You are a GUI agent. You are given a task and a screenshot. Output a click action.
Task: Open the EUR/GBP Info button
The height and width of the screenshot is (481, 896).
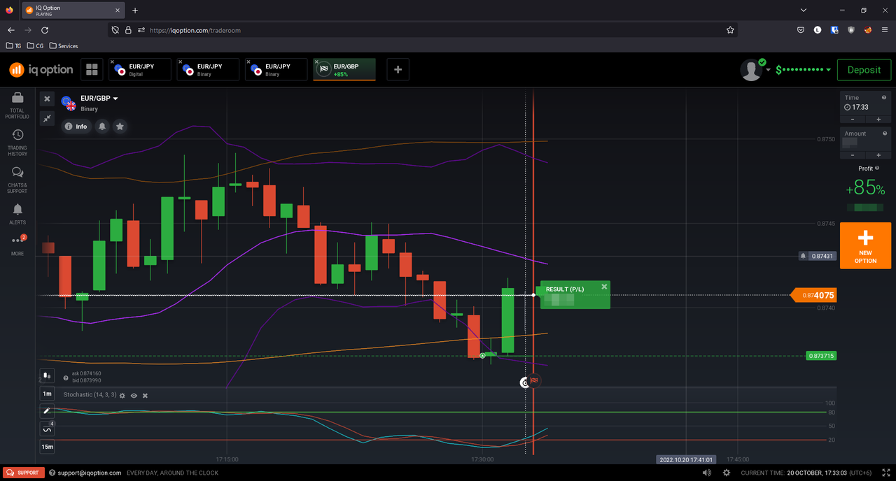(76, 127)
